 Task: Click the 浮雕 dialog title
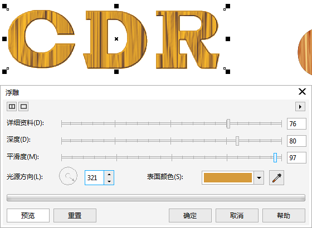[x=12, y=92]
